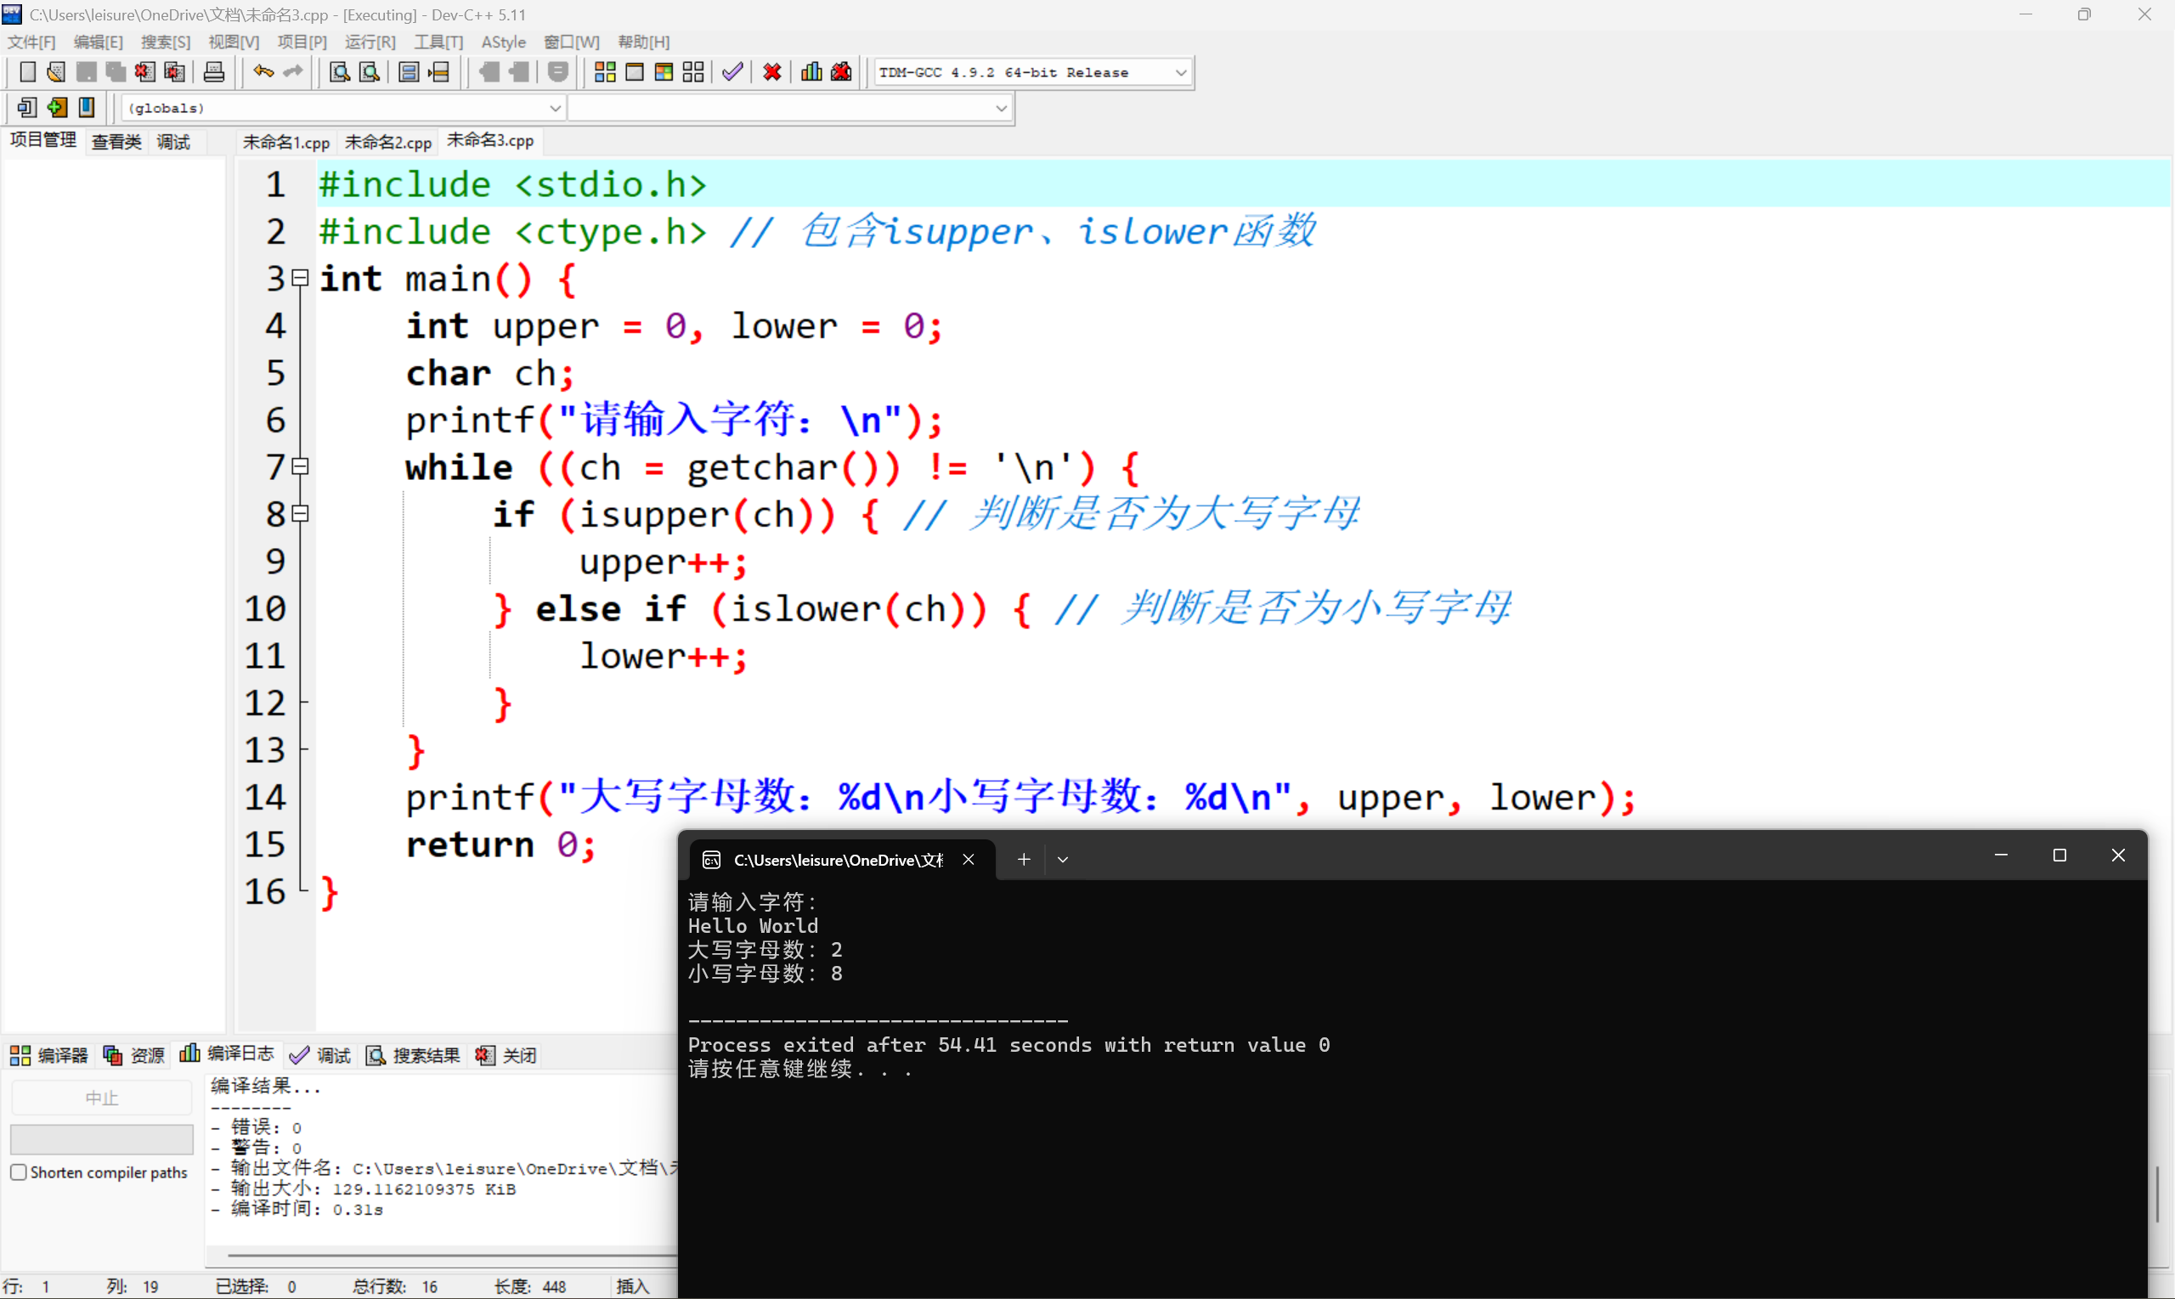This screenshot has height=1299, width=2175.
Task: Open the Find dialog
Action: tap(339, 71)
